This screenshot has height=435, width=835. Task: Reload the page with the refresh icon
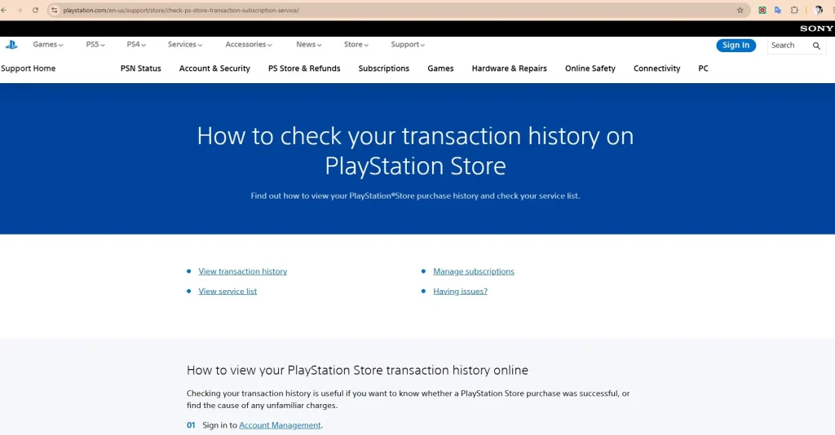tap(35, 10)
